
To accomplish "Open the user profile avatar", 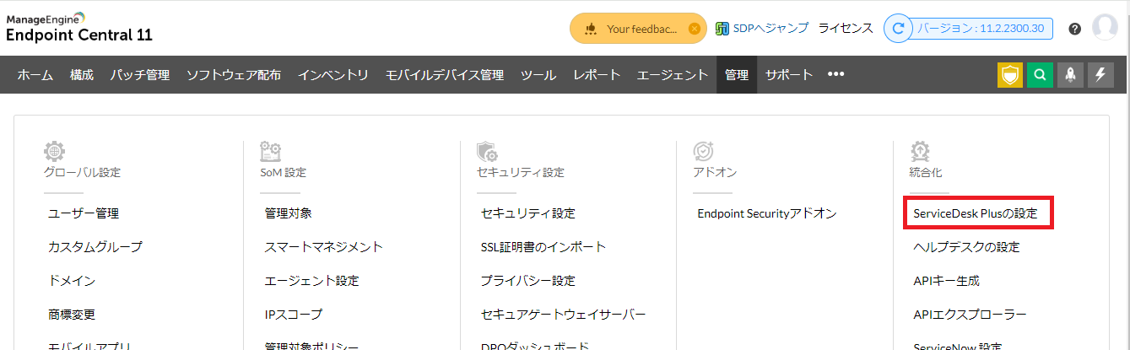I will pos(1105,27).
